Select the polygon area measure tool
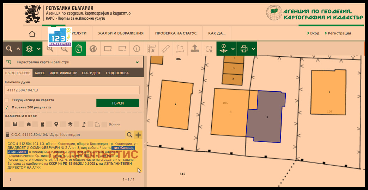This screenshot has height=190, width=368. coord(180,49)
